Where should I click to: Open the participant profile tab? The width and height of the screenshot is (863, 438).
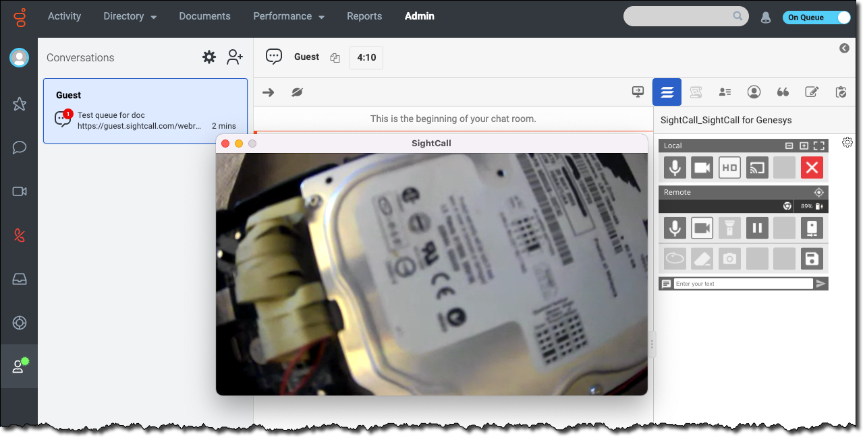click(x=754, y=92)
